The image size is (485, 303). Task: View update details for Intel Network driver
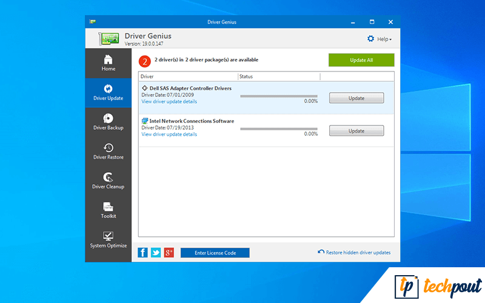click(169, 135)
